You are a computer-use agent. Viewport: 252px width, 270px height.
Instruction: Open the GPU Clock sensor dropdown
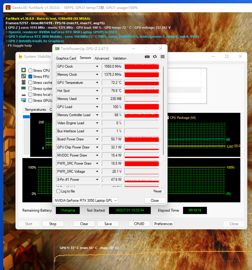tap(97, 67)
